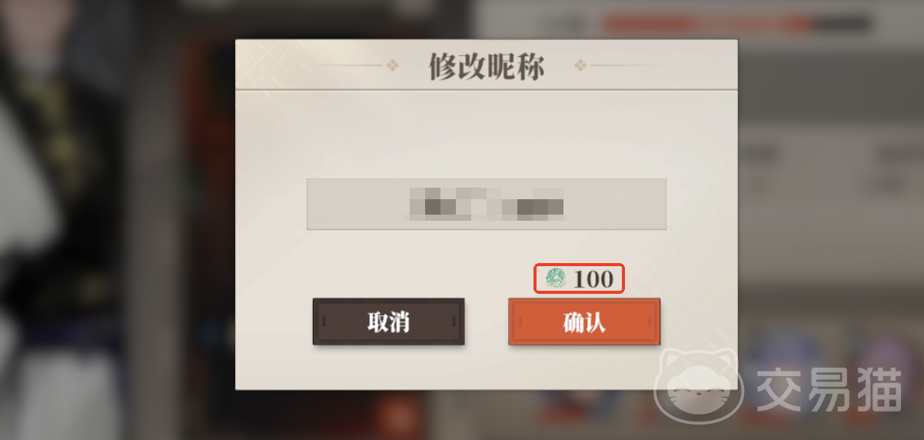Cancel the nickname change with 取消
This screenshot has height=440, width=924.
tap(388, 322)
